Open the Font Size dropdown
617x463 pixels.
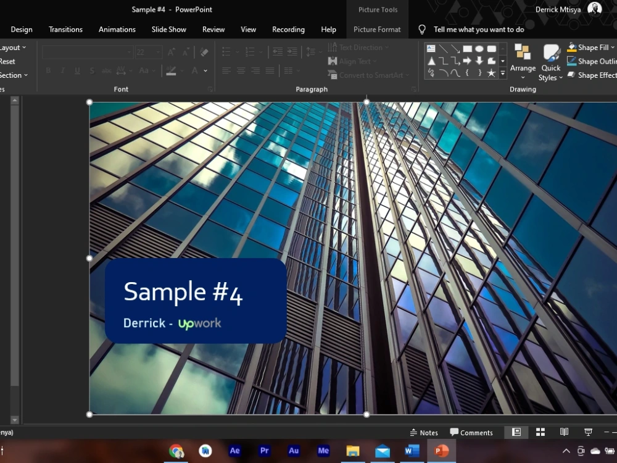(158, 52)
